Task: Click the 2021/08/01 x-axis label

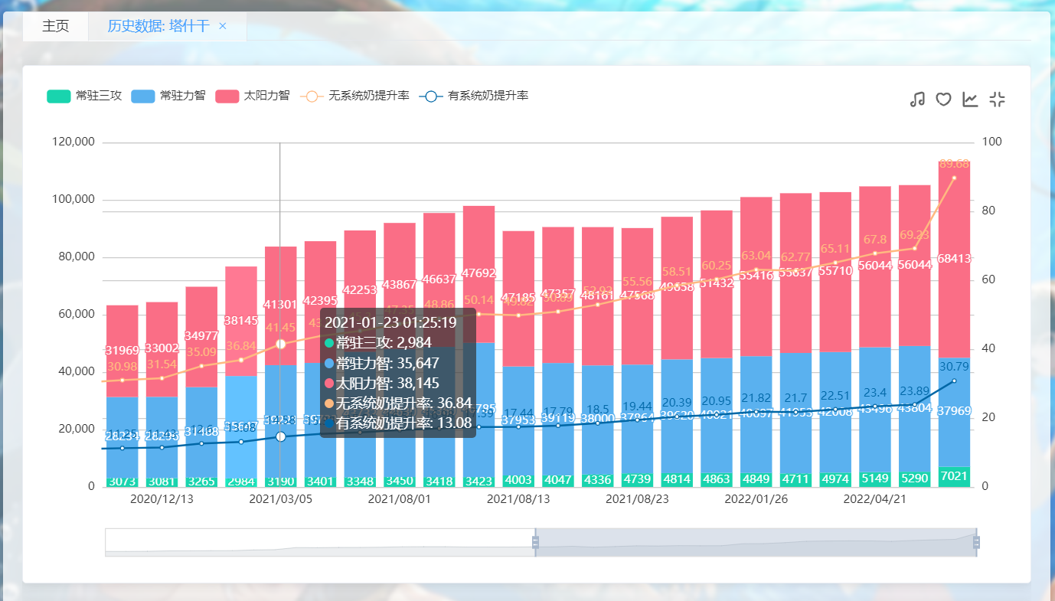Action: click(x=400, y=499)
